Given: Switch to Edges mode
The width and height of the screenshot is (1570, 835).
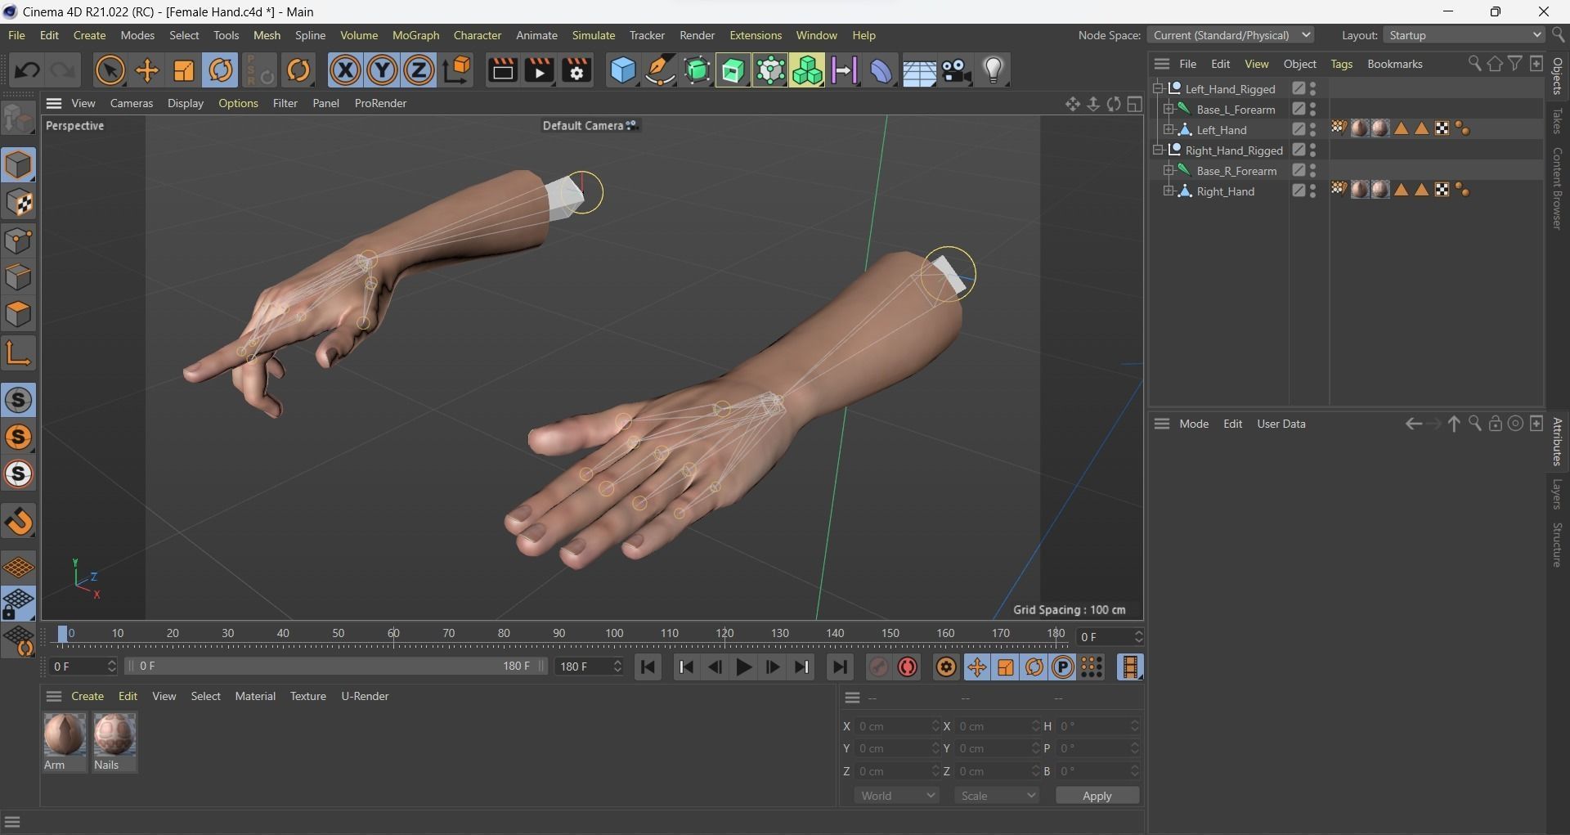Looking at the screenshot, I should [x=19, y=277].
